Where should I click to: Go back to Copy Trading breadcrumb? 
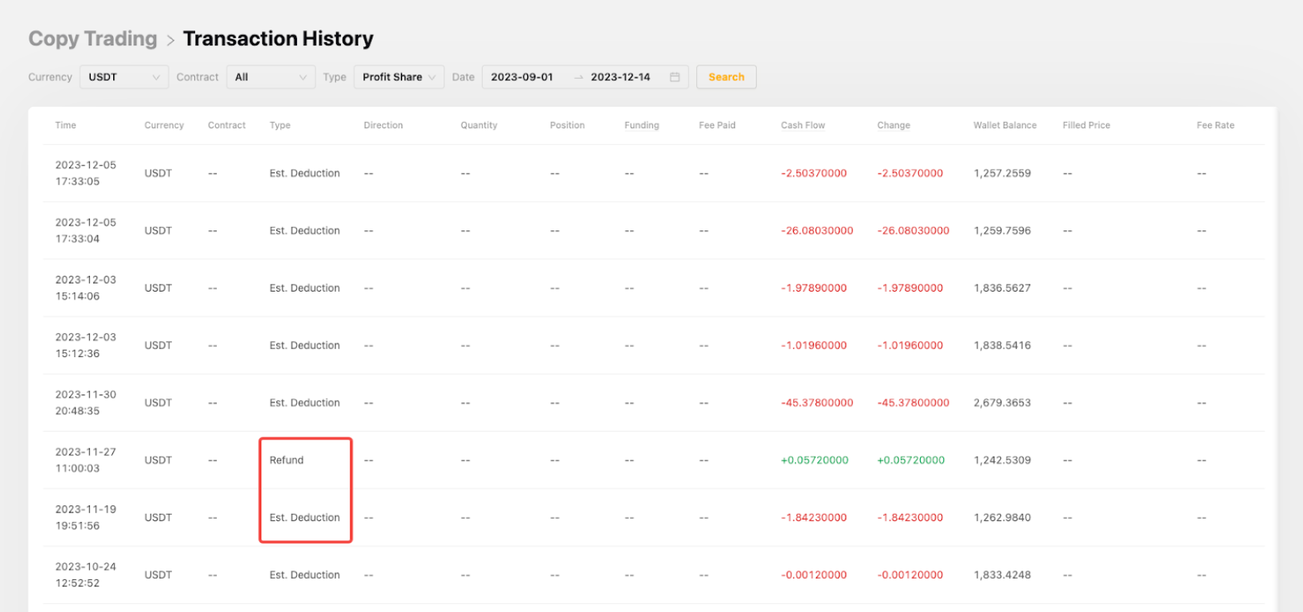click(92, 39)
